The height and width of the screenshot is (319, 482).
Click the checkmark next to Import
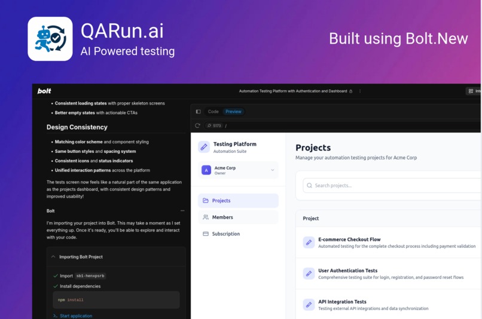[56, 276]
